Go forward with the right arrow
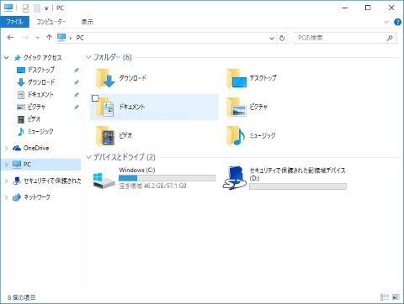Image resolution: width=404 pixels, height=304 pixels. coord(25,38)
